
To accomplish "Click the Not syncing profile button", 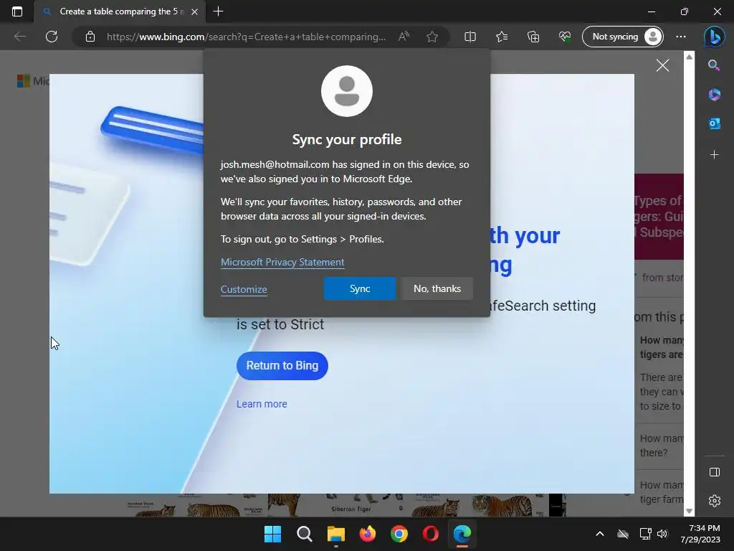I will coord(623,37).
